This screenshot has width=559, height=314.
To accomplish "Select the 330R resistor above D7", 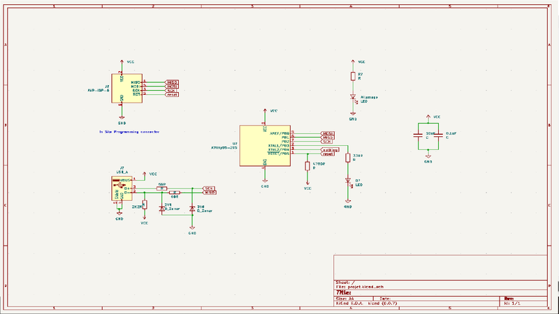I will (347, 158).
